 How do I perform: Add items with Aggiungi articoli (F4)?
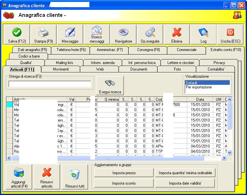click(19, 177)
